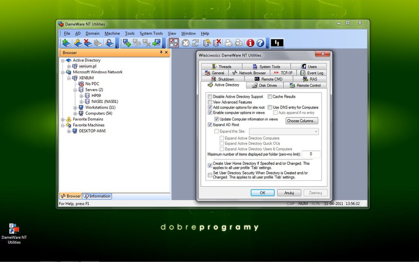Viewport: 419px width, 262px height.
Task: Switch to the Disk Drives tab
Action: pos(265,85)
